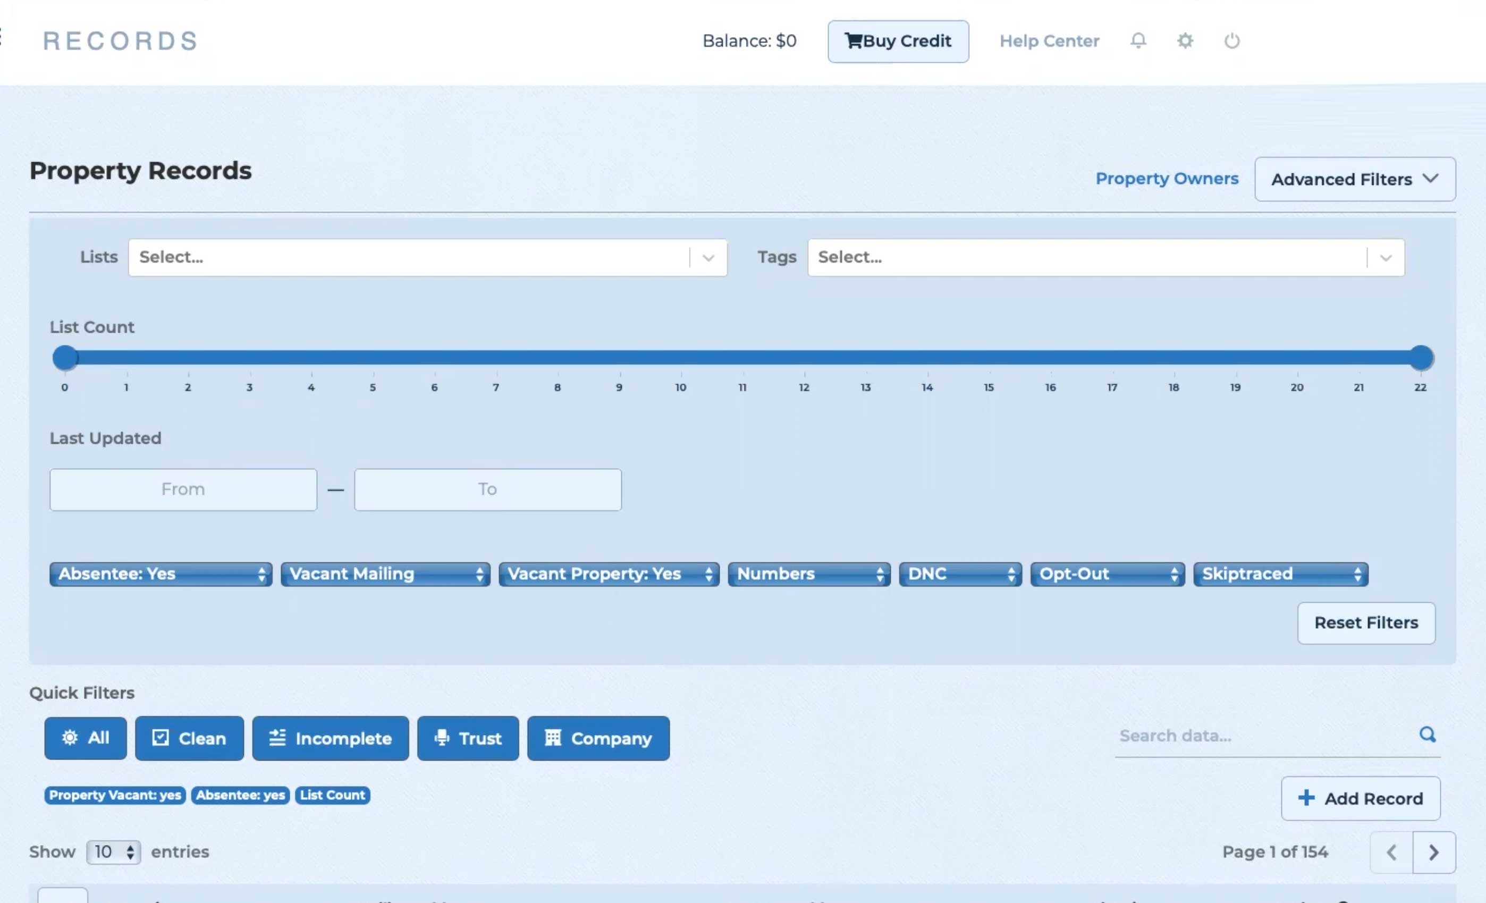This screenshot has width=1486, height=903.
Task: Switch to Property Owners view
Action: point(1167,179)
